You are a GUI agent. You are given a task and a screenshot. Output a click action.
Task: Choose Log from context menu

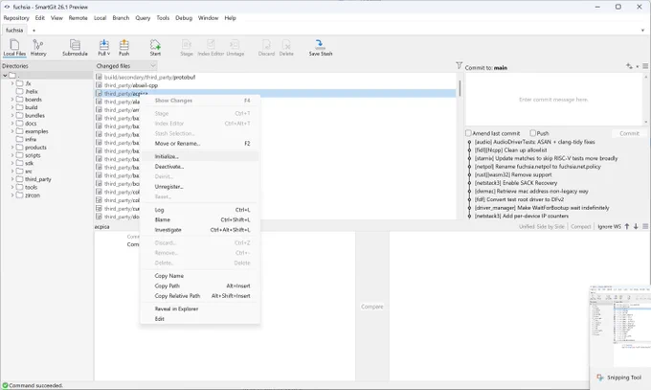(200, 210)
